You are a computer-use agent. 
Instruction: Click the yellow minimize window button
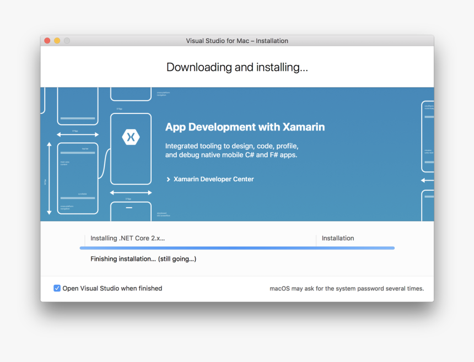click(57, 41)
